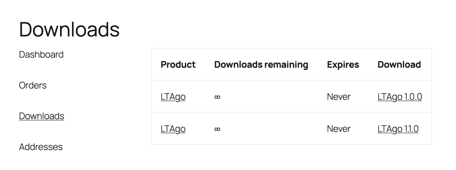The height and width of the screenshot is (170, 456).
Task: Select the underlined Downloads sidebar link
Action: 41,116
